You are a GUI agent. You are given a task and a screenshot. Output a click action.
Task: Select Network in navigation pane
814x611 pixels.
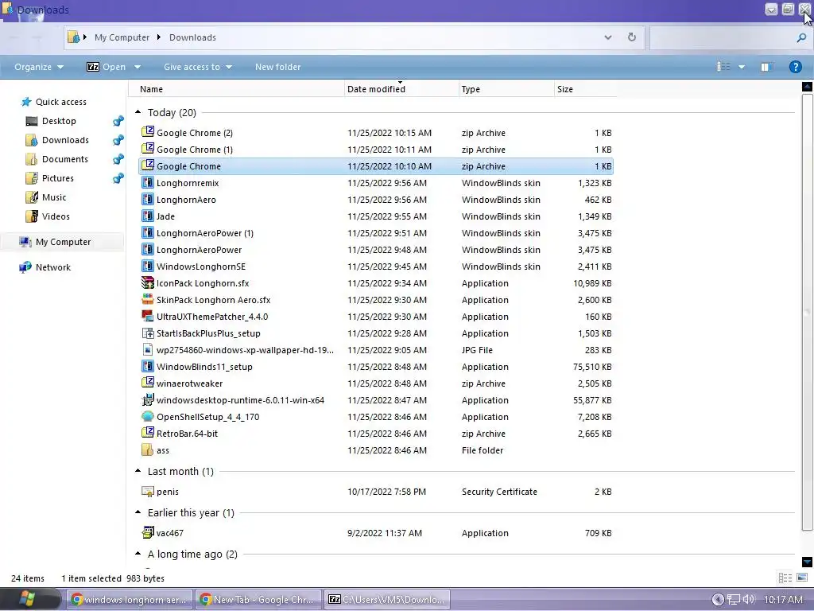pos(53,267)
